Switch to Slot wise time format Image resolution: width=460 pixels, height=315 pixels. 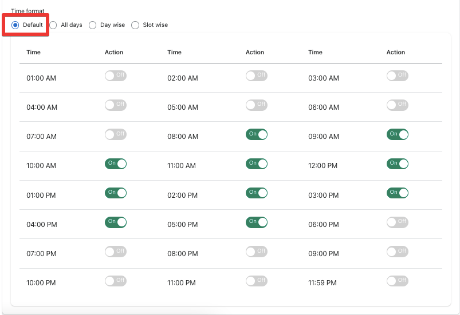pyautogui.click(x=135, y=25)
